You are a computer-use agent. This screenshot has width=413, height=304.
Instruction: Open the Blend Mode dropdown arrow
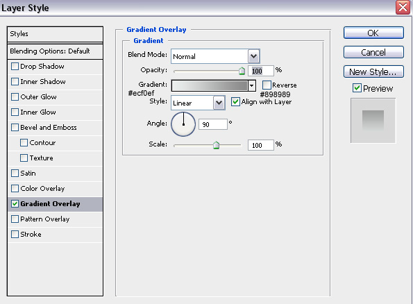coord(253,56)
